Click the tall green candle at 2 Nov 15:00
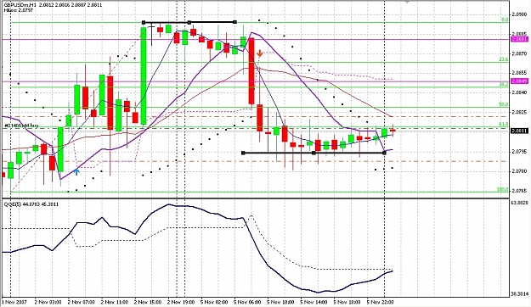 (x=144, y=75)
